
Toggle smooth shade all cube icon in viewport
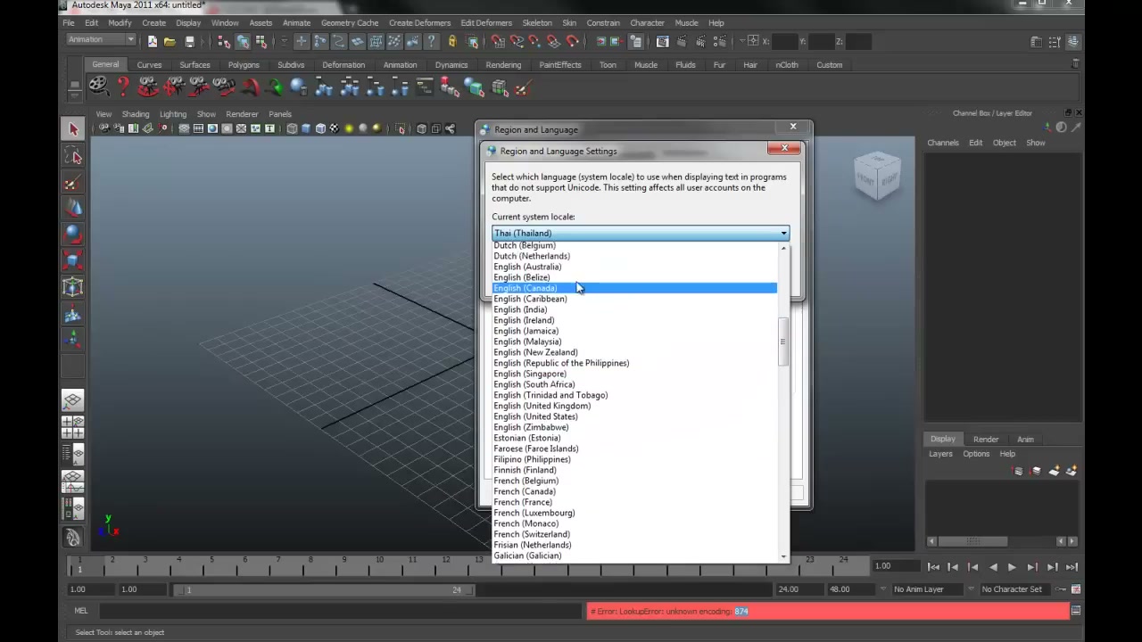click(306, 128)
